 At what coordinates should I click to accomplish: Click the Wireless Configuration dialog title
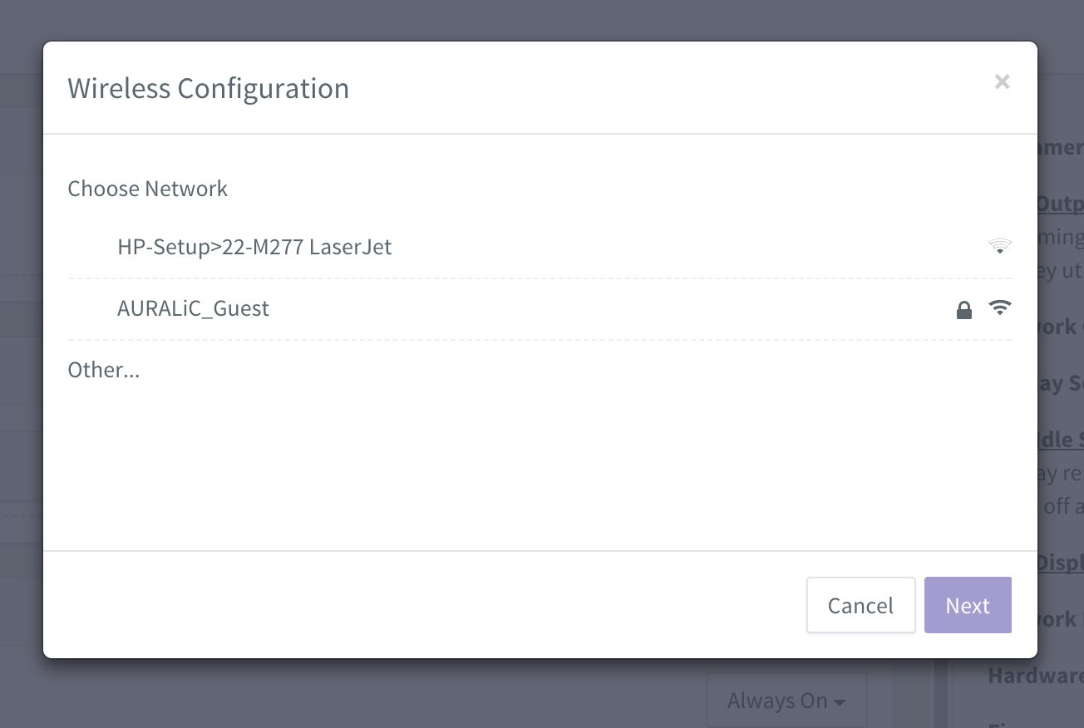[x=208, y=88]
